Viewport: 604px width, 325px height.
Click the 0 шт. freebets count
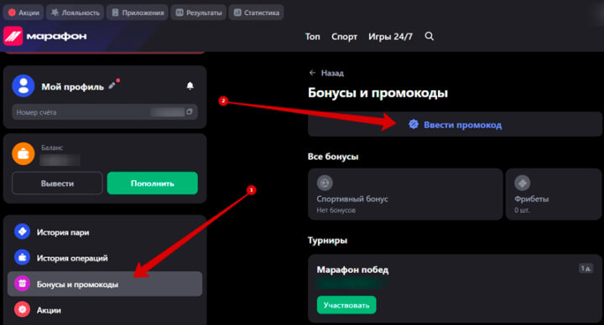click(x=522, y=210)
